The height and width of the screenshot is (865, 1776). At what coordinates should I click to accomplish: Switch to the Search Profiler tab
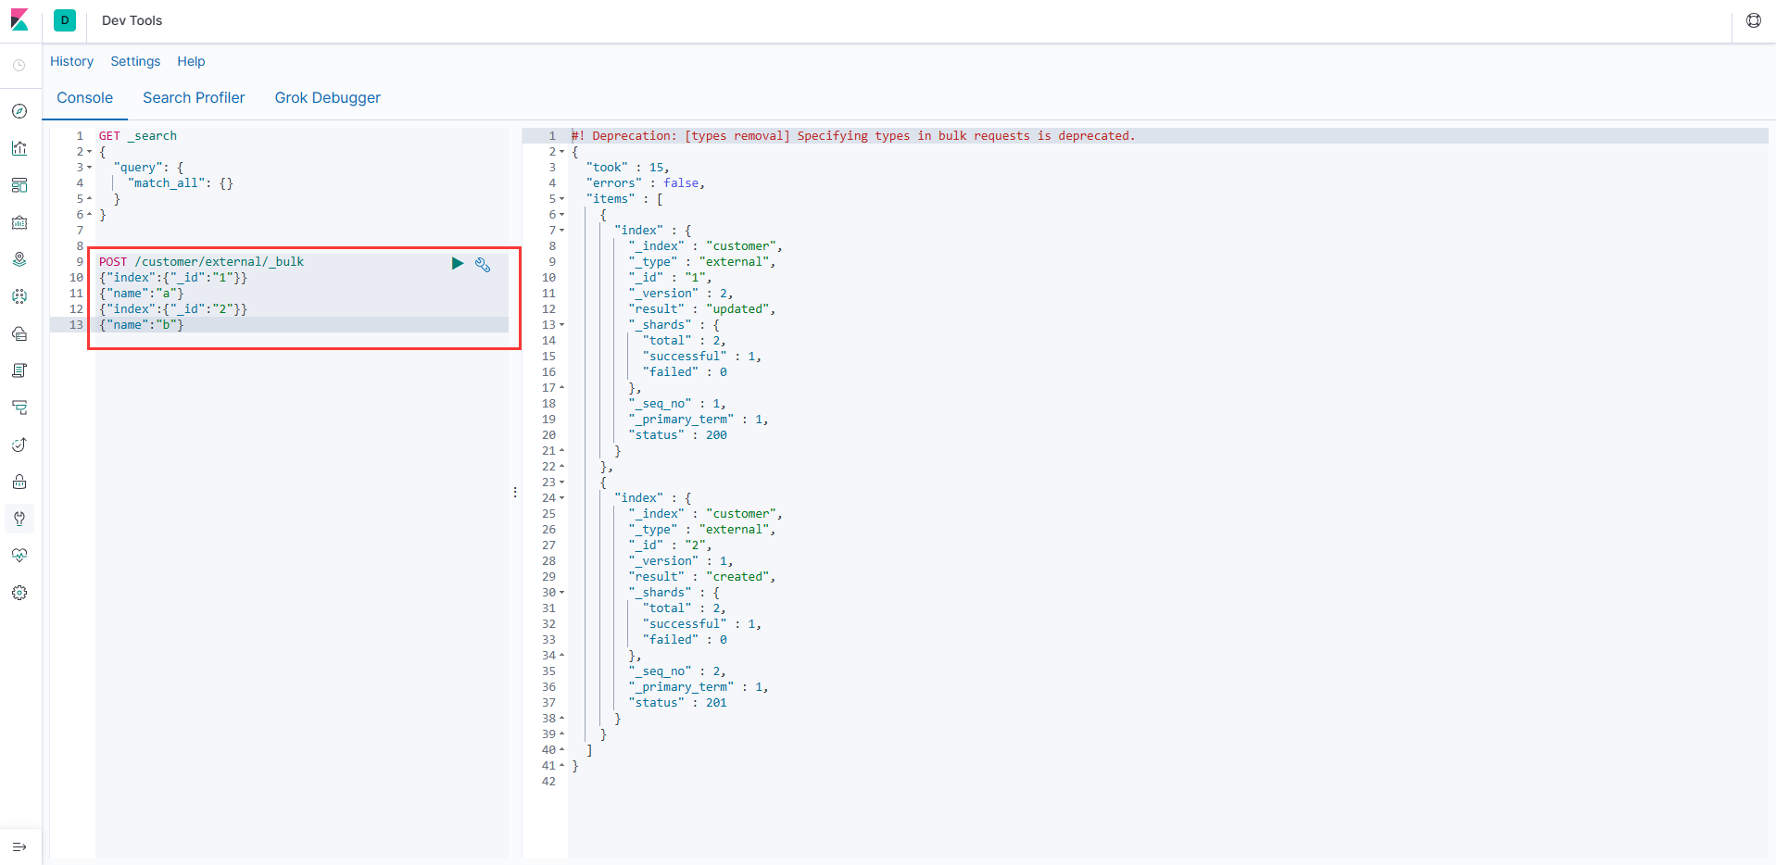(x=194, y=98)
